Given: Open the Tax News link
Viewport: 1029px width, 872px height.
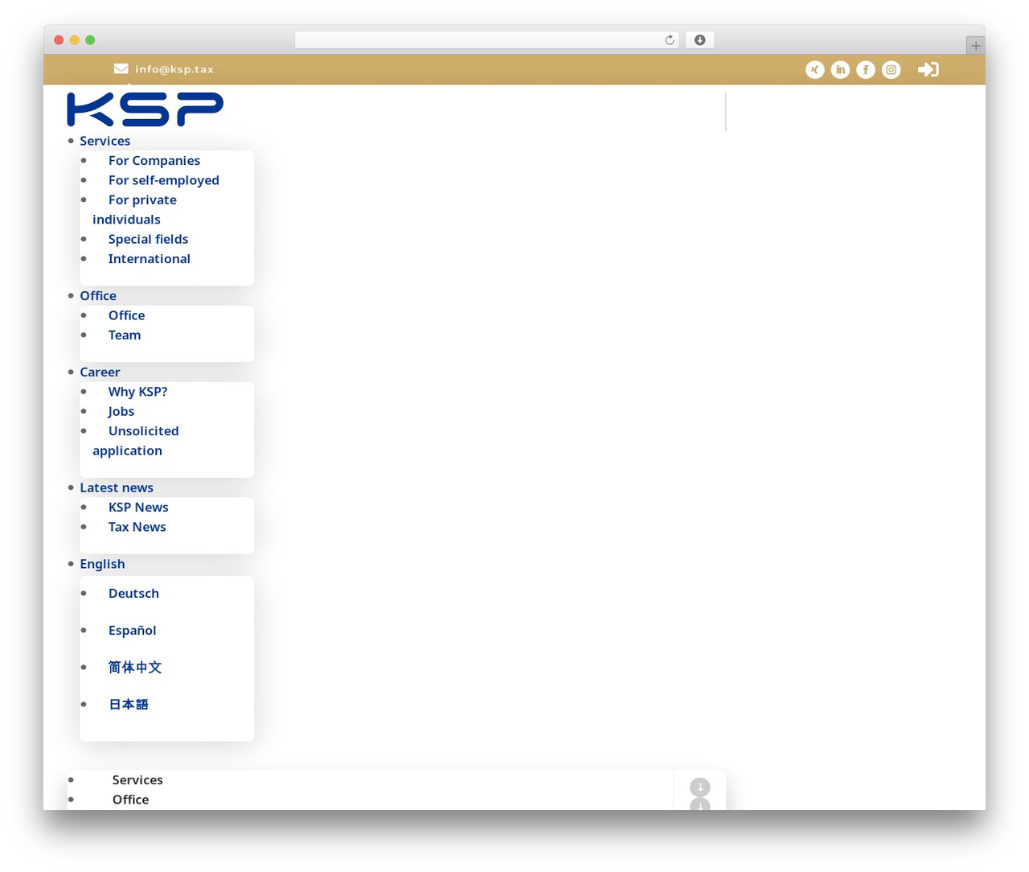Looking at the screenshot, I should point(137,527).
